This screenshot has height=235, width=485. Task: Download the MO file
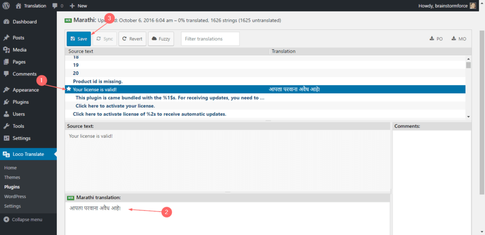pos(459,39)
